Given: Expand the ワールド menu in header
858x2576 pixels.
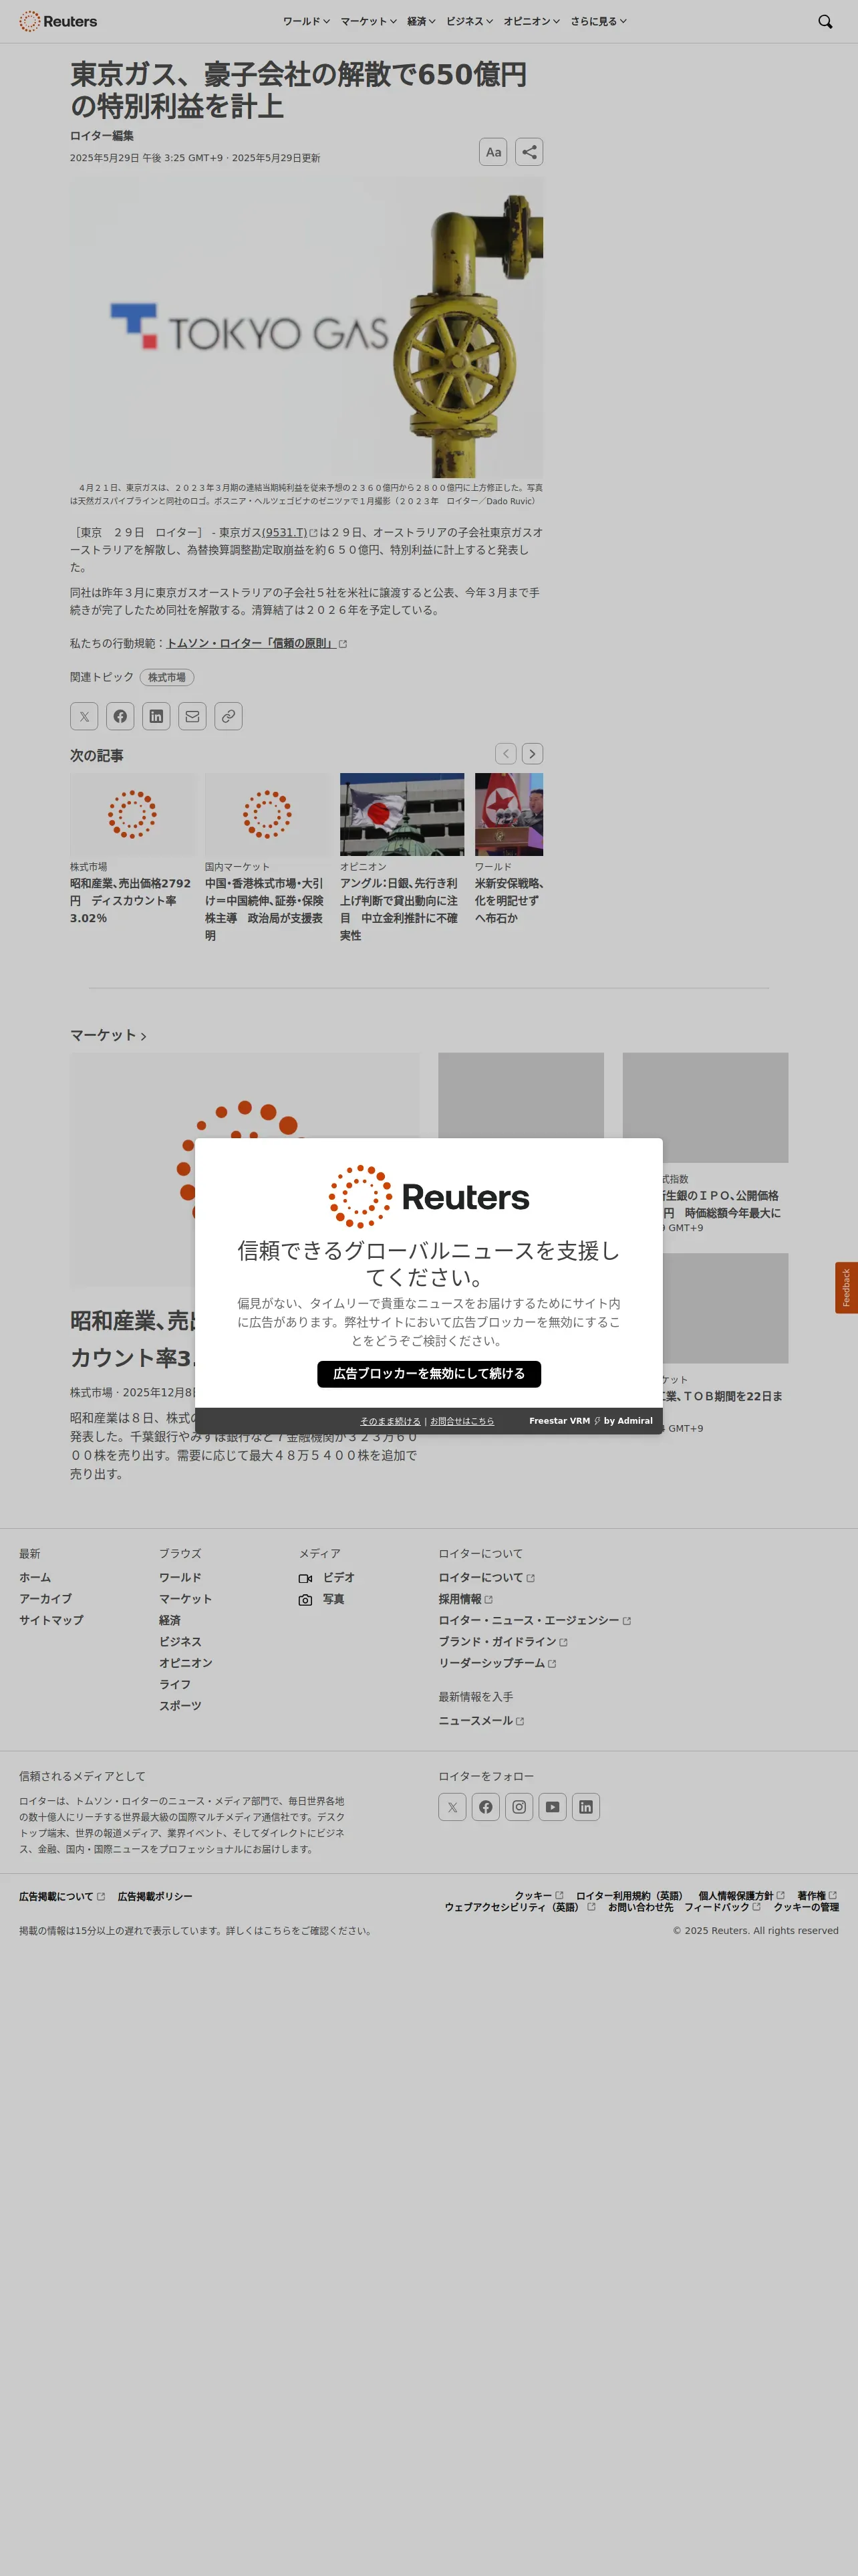Looking at the screenshot, I should click(x=305, y=21).
